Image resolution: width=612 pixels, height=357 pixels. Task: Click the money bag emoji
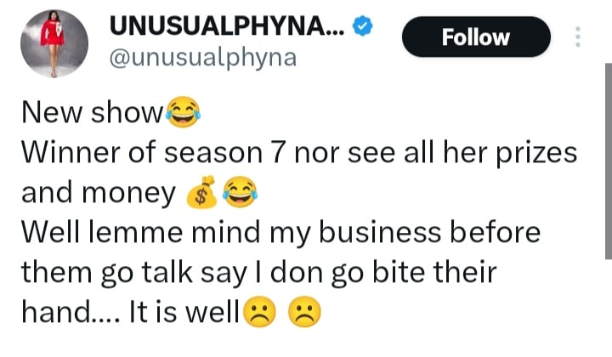point(199,195)
